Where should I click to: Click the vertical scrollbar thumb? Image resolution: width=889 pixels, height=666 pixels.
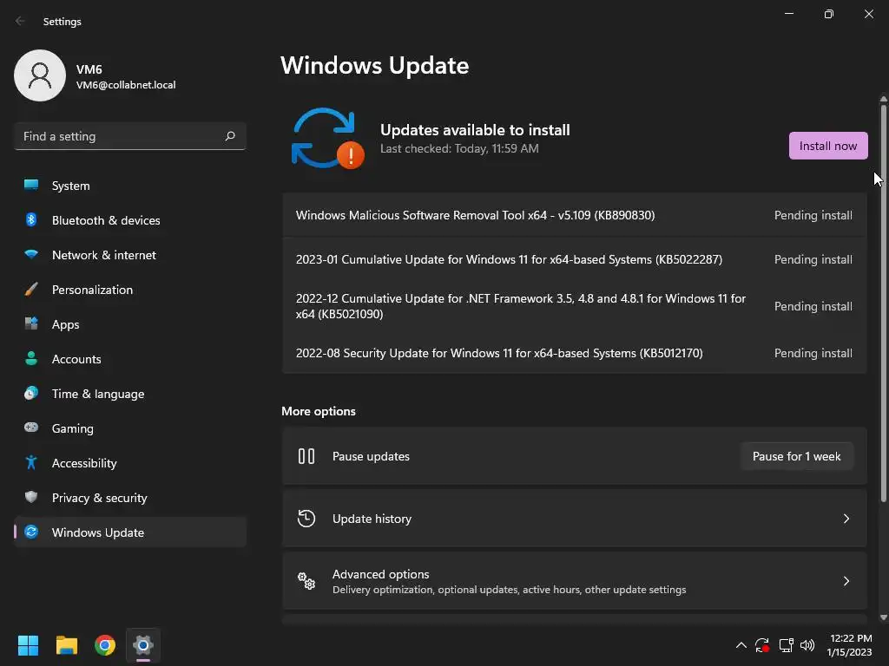point(883,303)
